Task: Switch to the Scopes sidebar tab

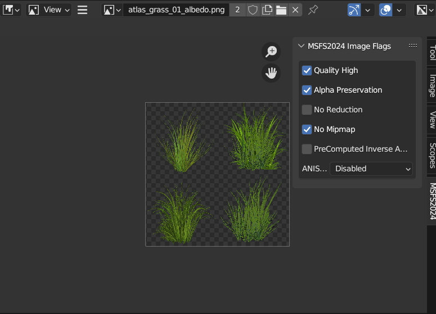Action: [x=432, y=156]
